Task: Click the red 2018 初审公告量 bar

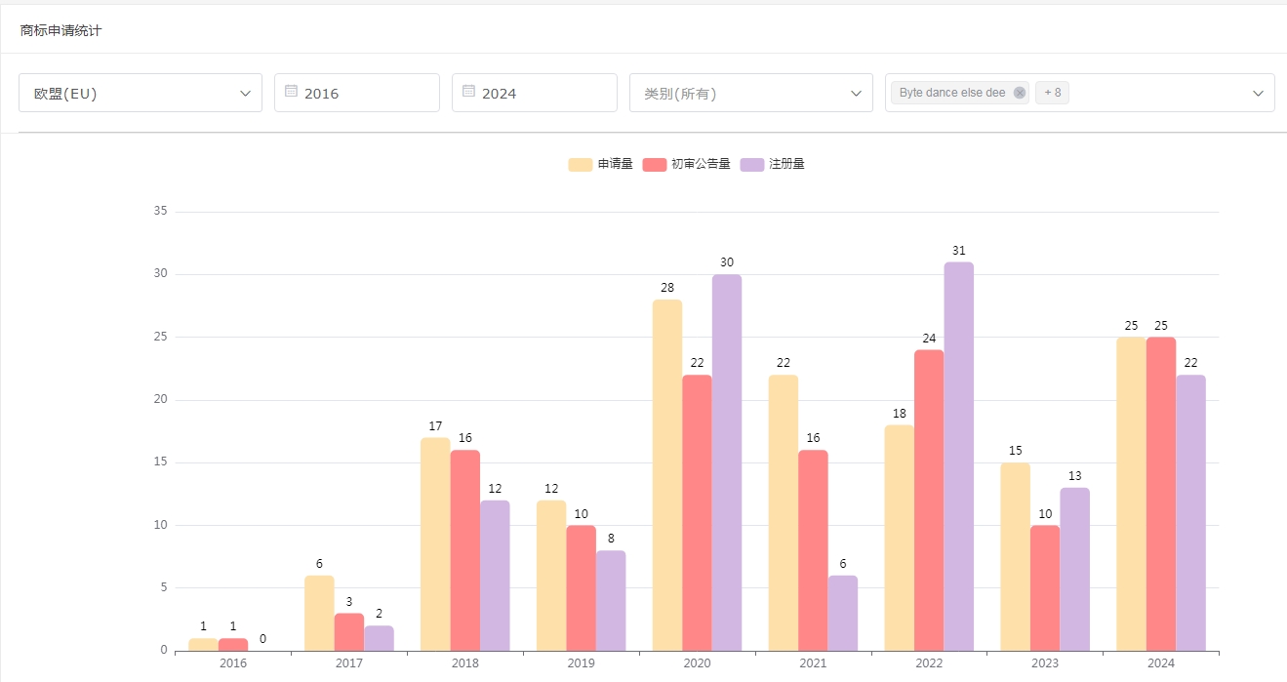Action: [465, 550]
